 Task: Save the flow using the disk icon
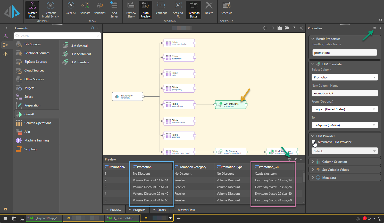coord(280,28)
